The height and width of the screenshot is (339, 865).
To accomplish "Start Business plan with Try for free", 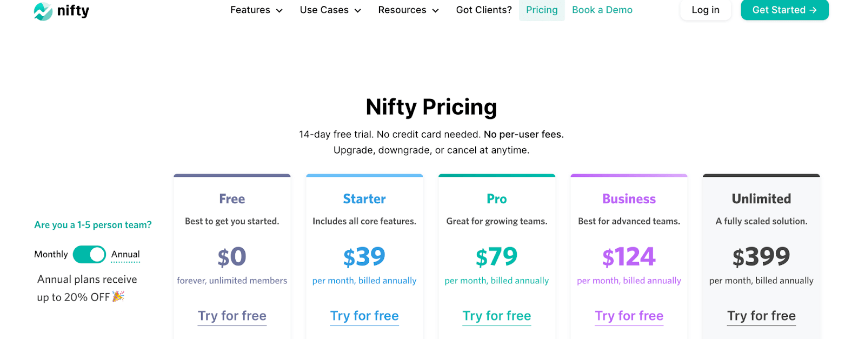I will pos(629,316).
